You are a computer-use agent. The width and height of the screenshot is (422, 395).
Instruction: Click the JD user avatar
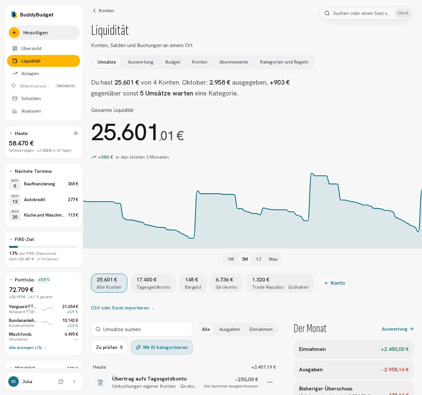14,382
